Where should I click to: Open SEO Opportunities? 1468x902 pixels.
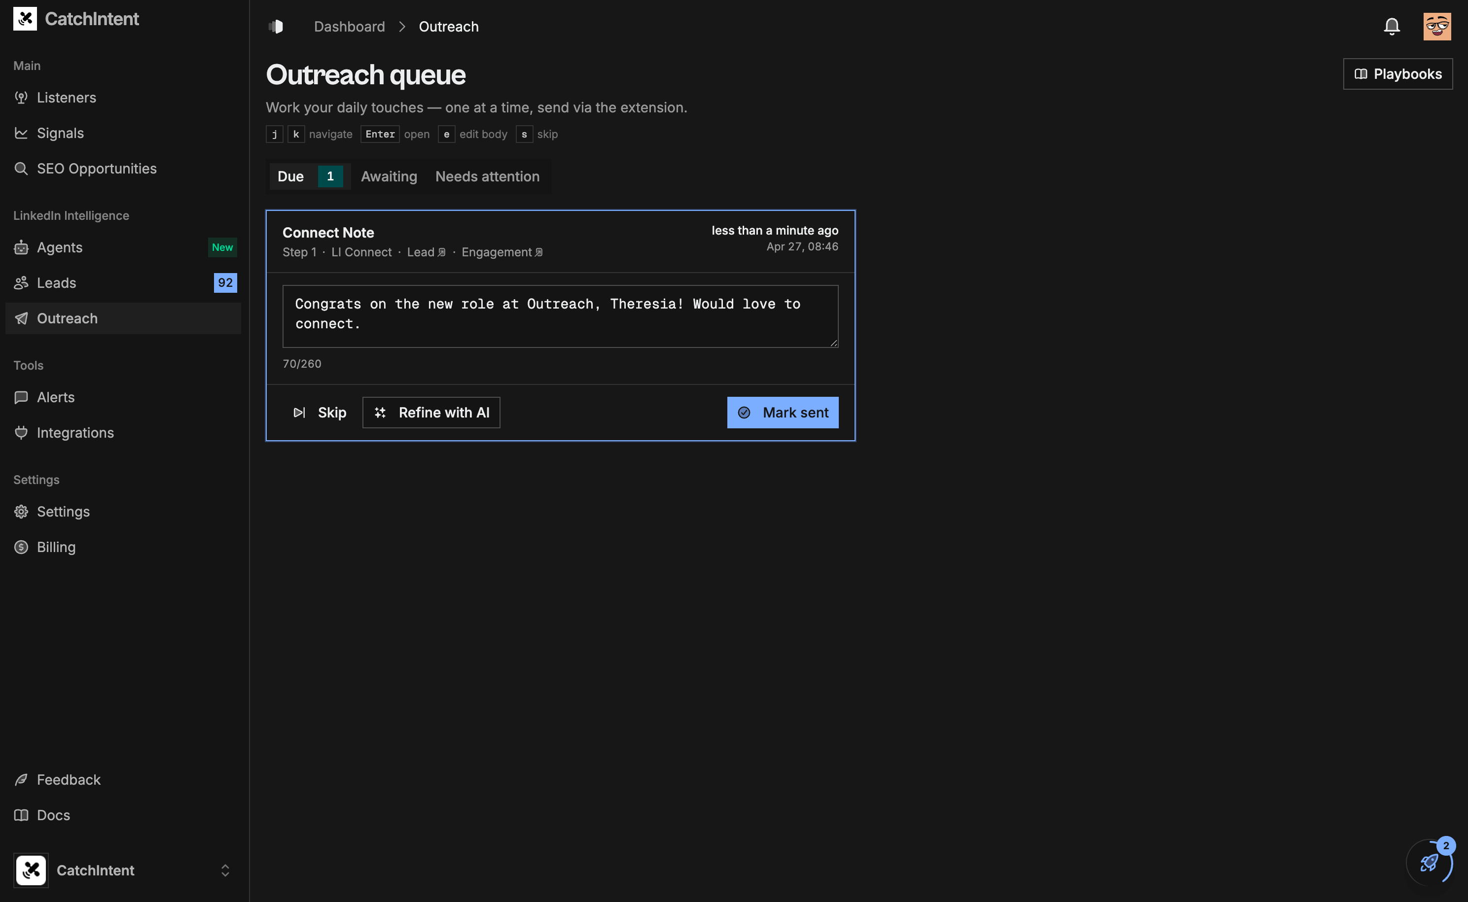(x=97, y=168)
